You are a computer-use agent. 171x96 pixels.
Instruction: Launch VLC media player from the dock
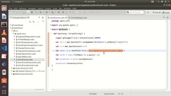pos(4,33)
